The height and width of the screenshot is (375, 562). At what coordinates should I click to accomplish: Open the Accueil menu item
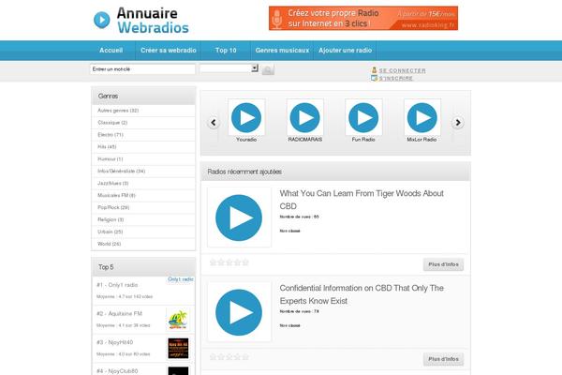point(111,51)
